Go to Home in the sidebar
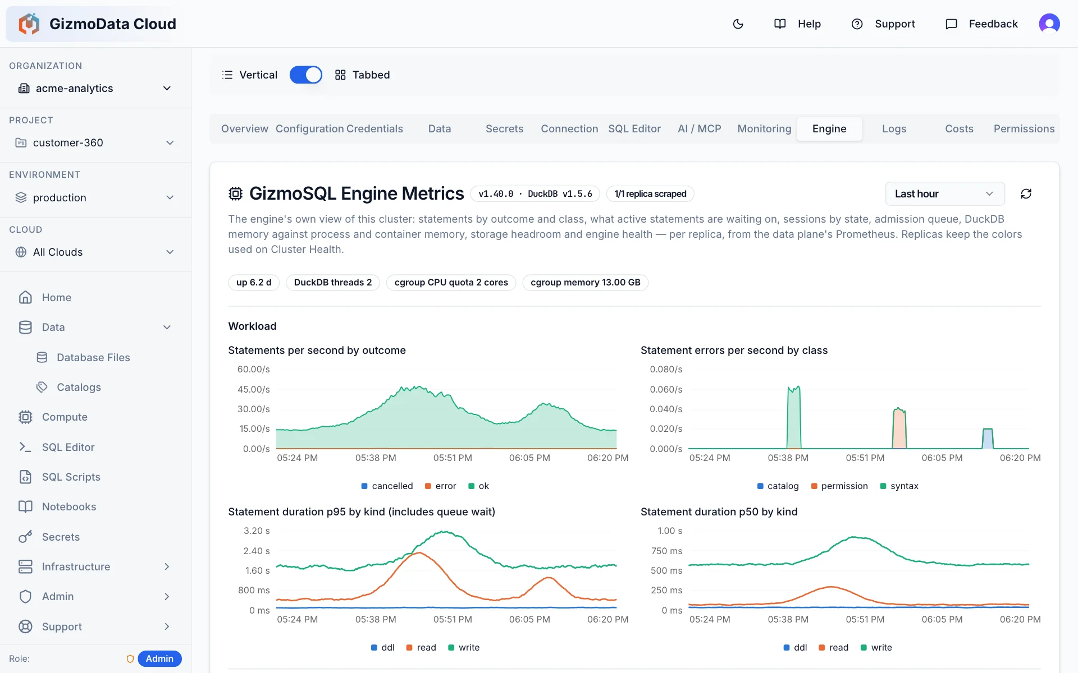The width and height of the screenshot is (1078, 673). pos(95,297)
